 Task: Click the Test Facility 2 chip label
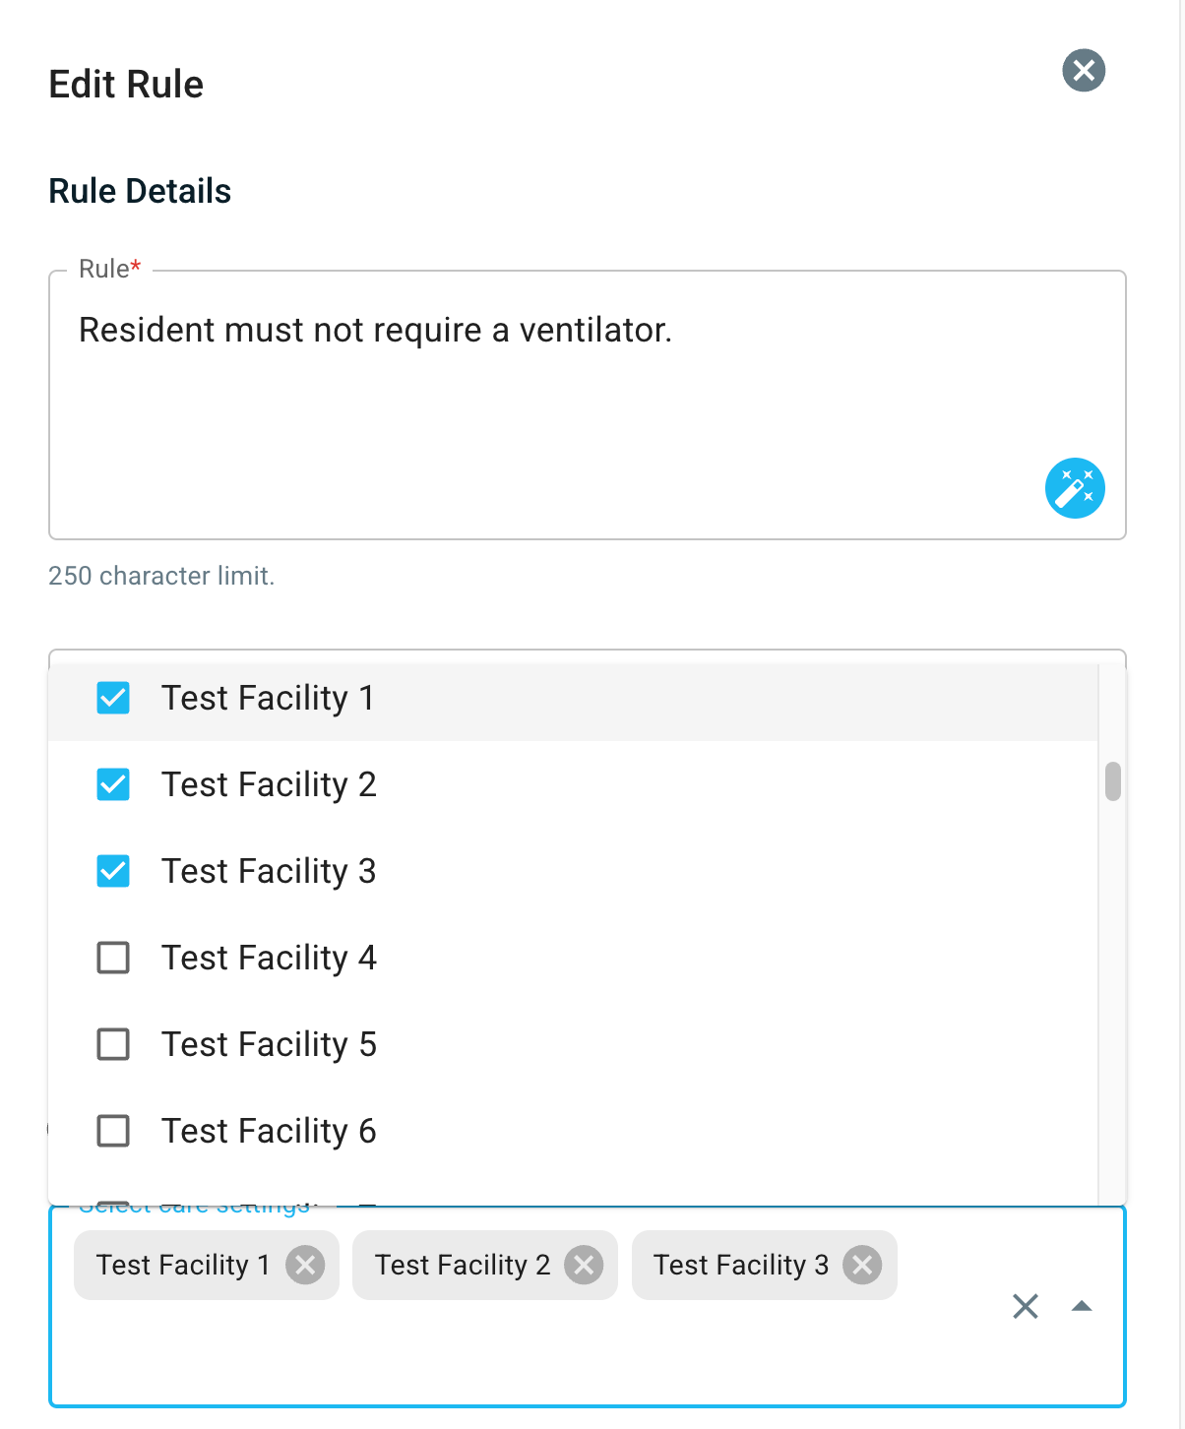(x=463, y=1265)
